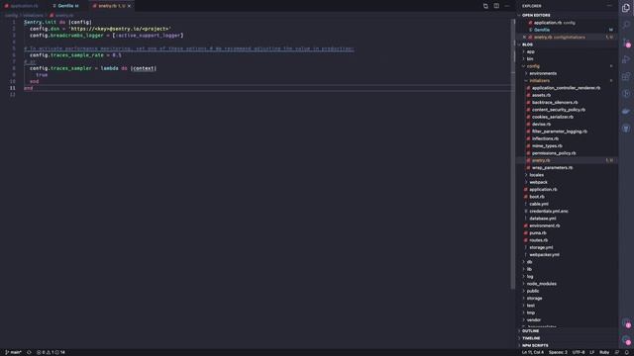Collapse the initializers folder
The image size is (634, 356).
pos(539,81)
